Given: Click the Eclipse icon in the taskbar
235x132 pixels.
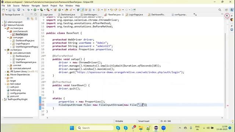Looking at the screenshot, I should pyautogui.click(x=156, y=128).
